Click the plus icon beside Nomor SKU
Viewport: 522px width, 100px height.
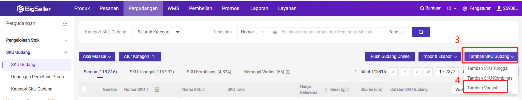[157, 89]
